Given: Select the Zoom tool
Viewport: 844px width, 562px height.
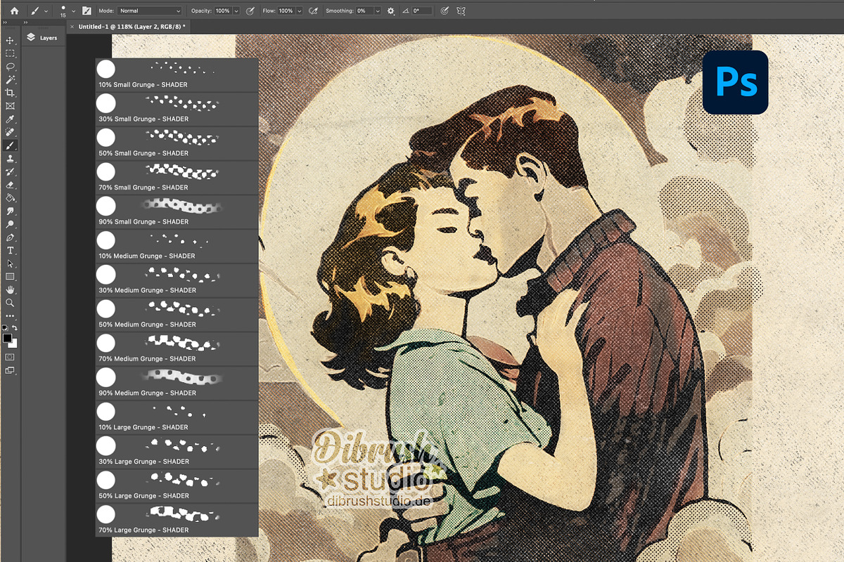Looking at the screenshot, I should (x=10, y=303).
